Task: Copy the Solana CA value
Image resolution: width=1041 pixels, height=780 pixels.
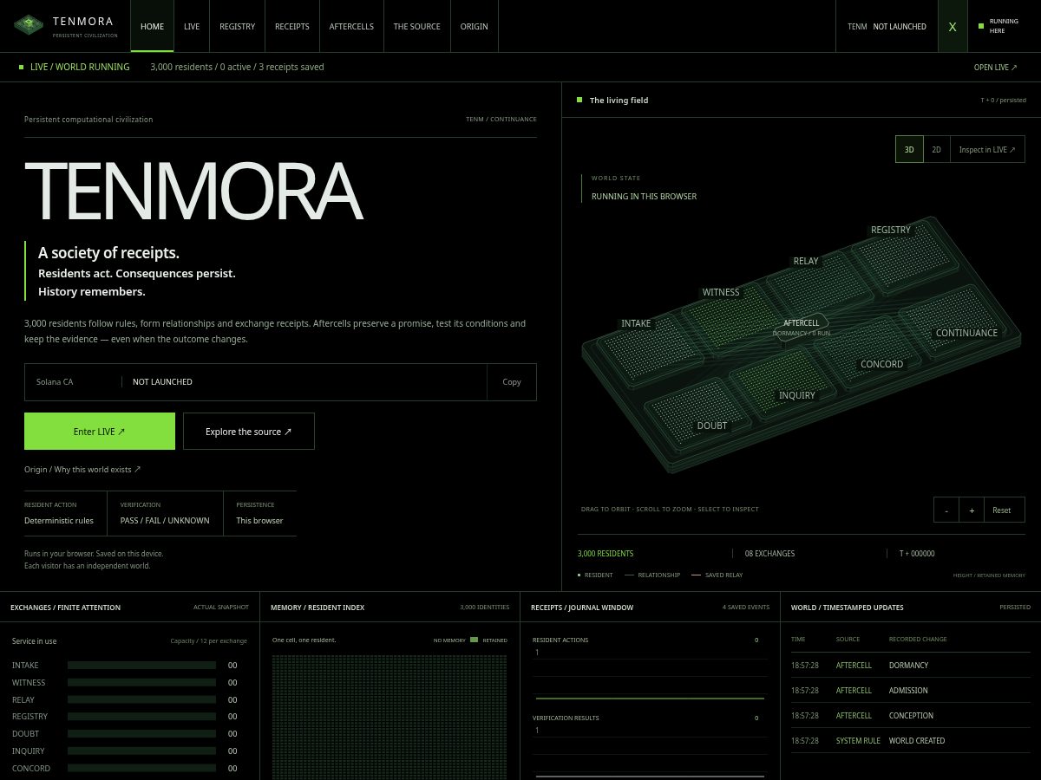Action: click(512, 382)
